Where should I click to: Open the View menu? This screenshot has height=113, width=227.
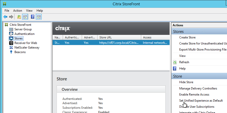[x=29, y=11]
